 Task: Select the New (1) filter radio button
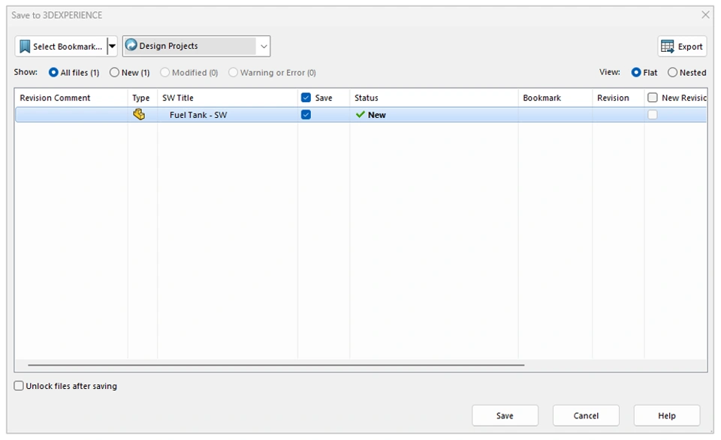(114, 73)
